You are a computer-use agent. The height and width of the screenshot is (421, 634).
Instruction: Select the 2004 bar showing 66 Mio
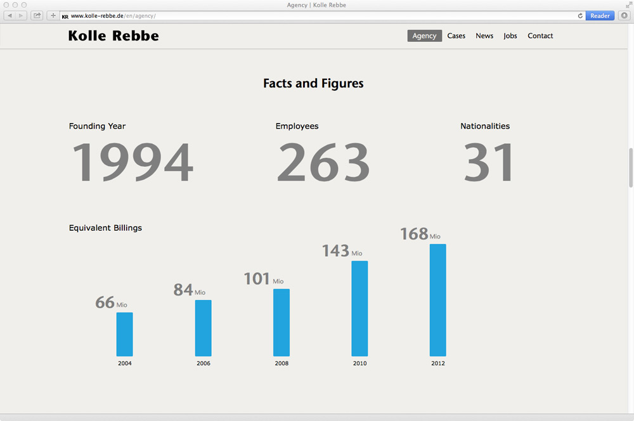pos(125,334)
